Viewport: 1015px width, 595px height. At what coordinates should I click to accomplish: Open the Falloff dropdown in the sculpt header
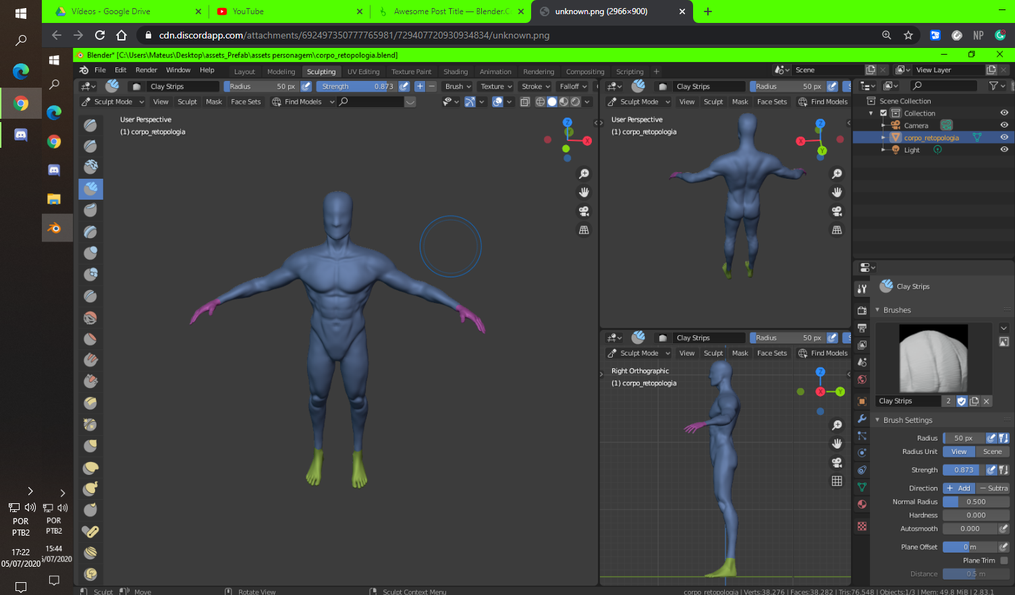click(574, 86)
